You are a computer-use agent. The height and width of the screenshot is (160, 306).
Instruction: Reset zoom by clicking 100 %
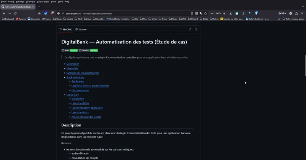pyautogui.click(x=218, y=13)
